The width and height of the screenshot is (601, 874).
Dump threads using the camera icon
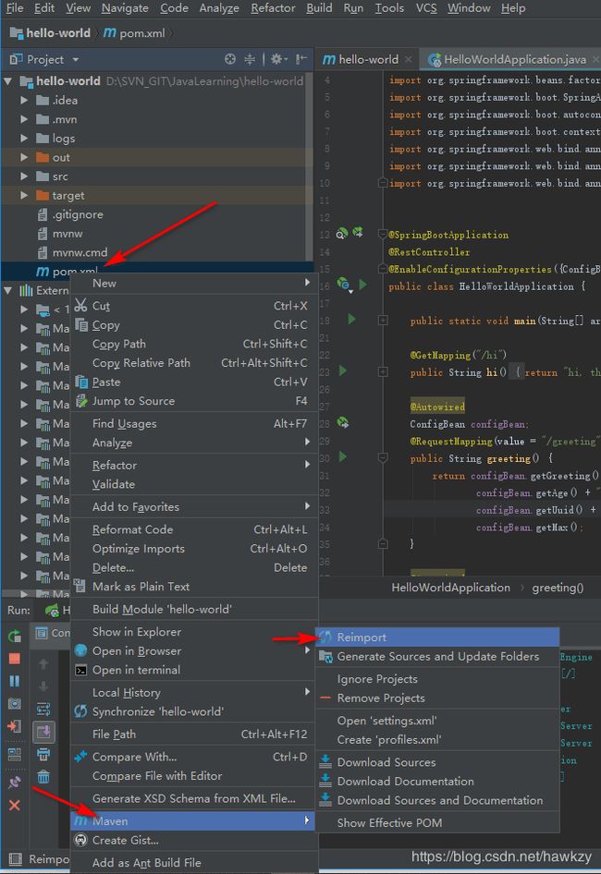click(x=15, y=703)
